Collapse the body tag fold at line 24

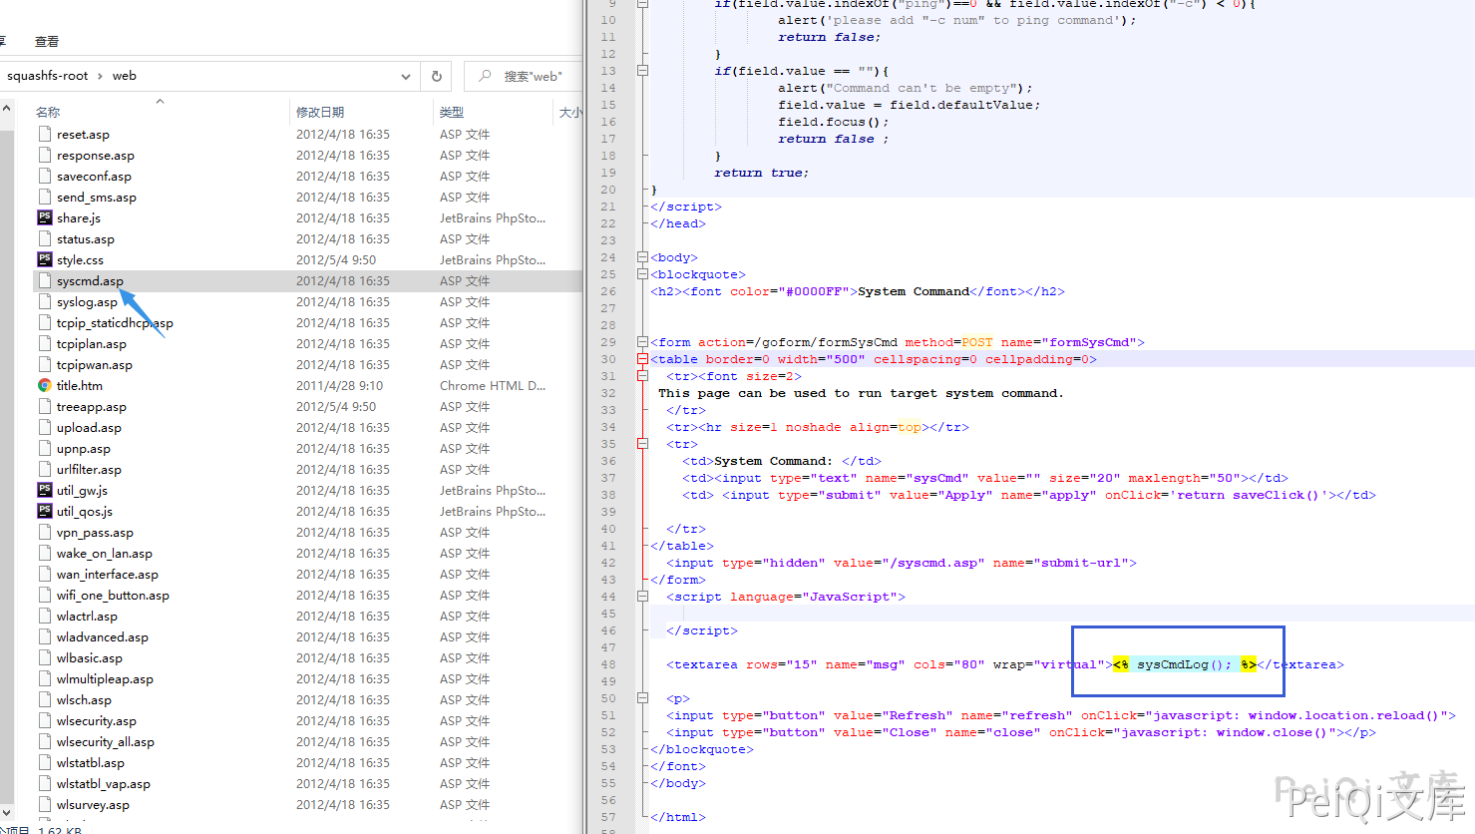point(642,257)
